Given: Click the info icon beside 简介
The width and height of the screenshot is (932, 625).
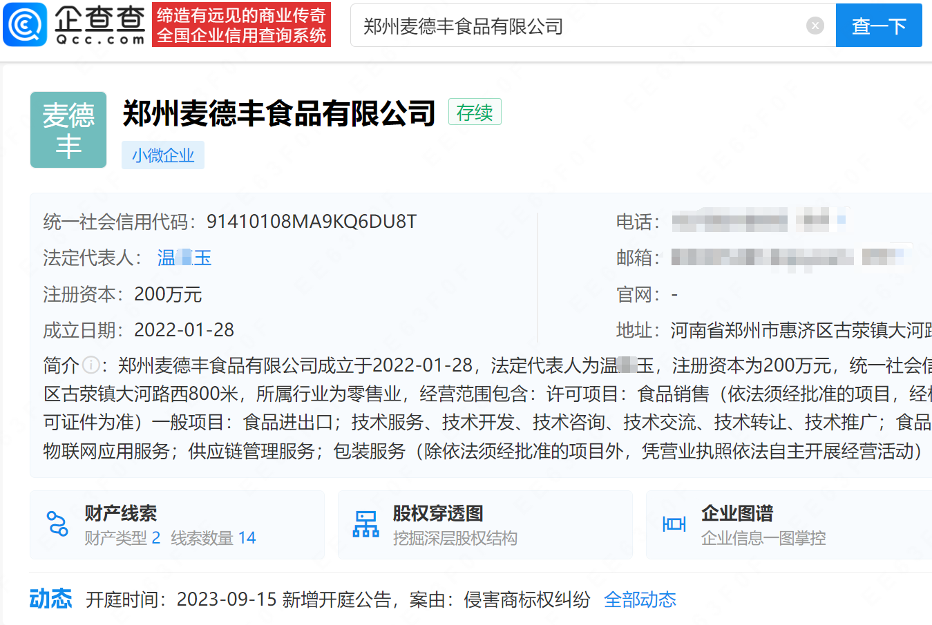Looking at the screenshot, I should 91,365.
